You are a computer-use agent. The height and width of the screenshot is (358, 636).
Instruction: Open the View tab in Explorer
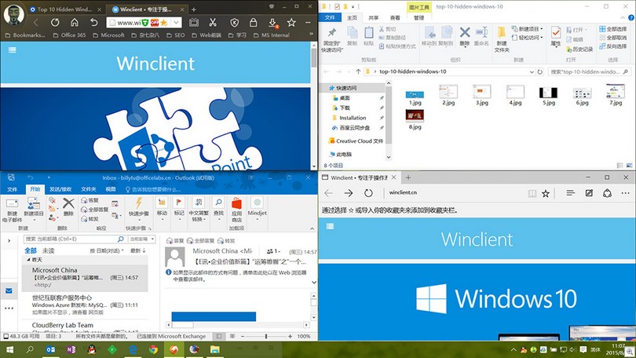tap(395, 18)
